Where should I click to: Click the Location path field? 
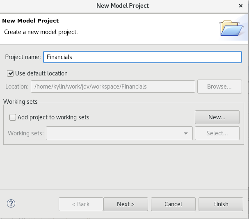click(113, 87)
